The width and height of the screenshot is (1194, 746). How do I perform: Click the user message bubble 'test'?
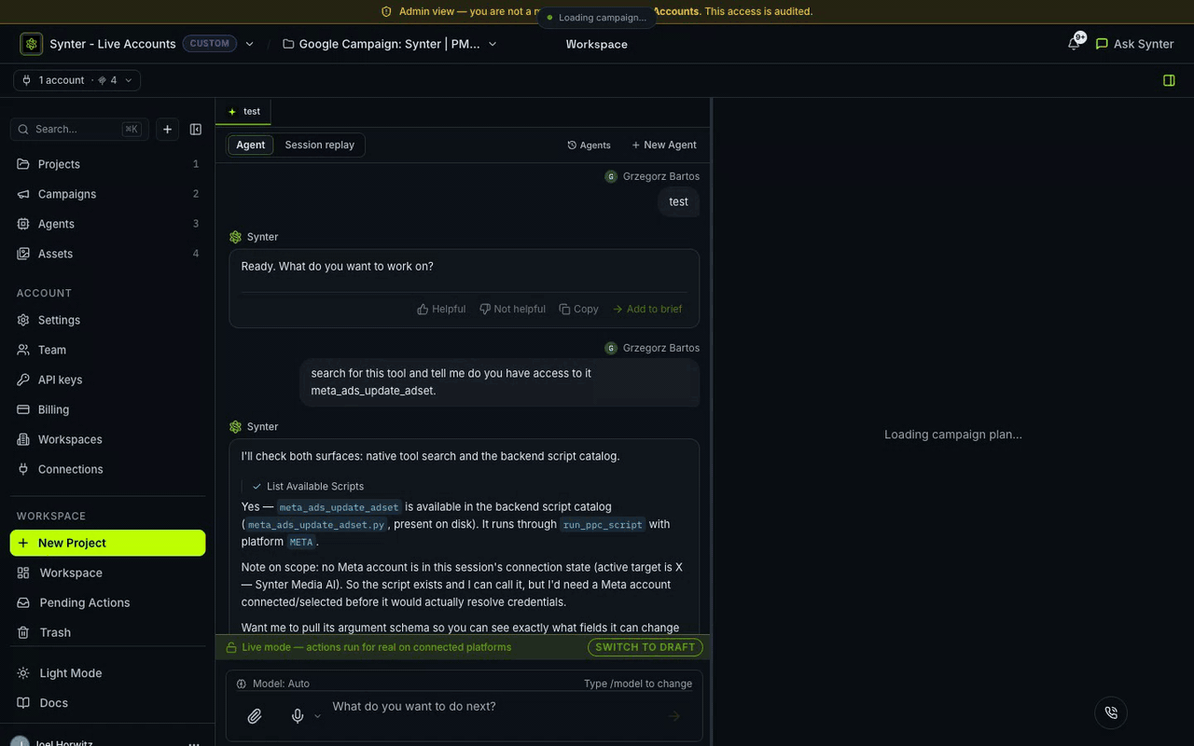678,202
